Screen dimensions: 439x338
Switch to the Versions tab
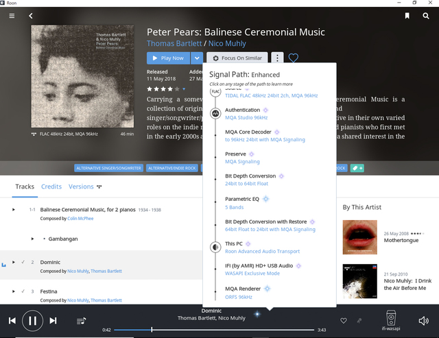(x=81, y=186)
